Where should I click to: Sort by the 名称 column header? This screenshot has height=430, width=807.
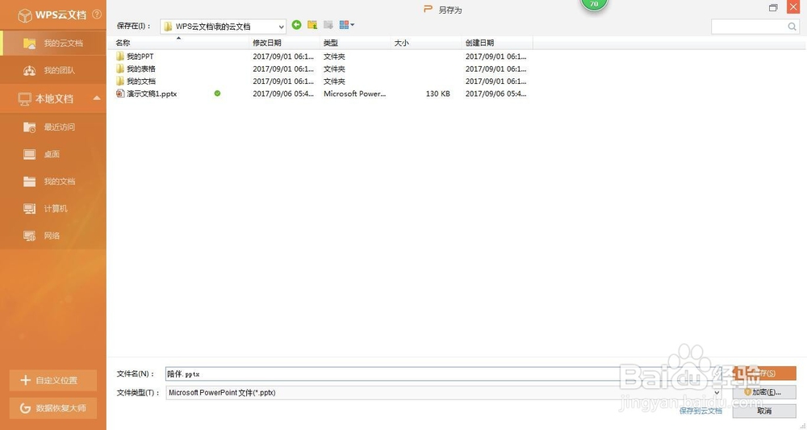point(178,43)
